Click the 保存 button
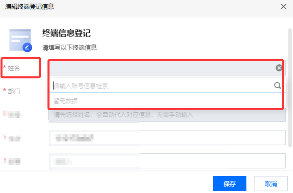Screen dimensions: 293x193 (x=229, y=184)
